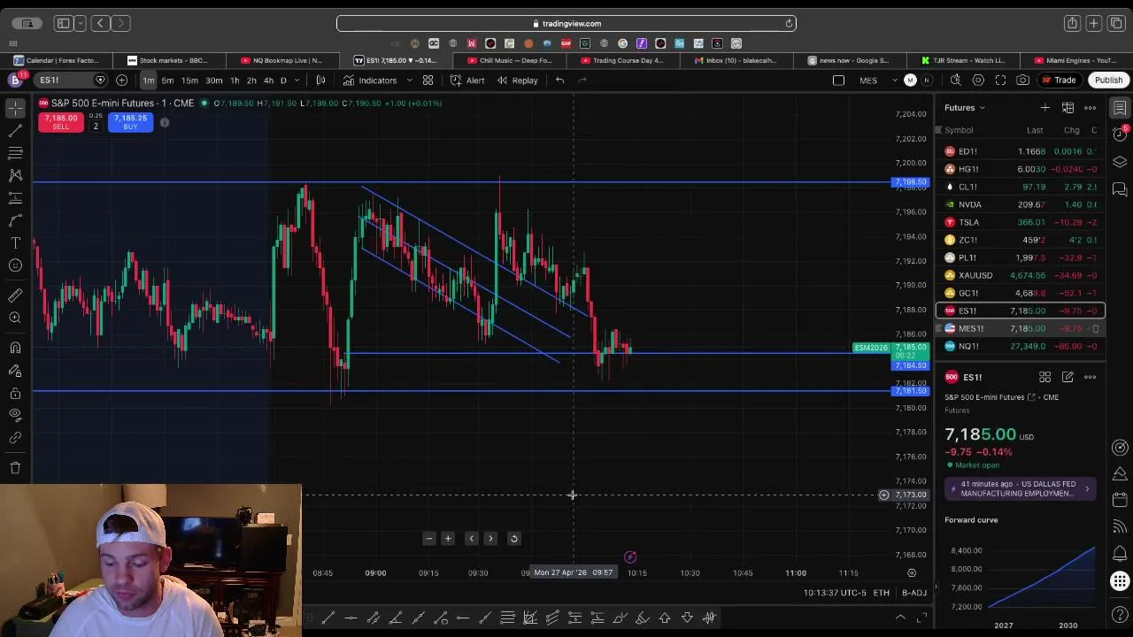
Task: Enter fullscreen chart mode
Action: coord(1000,81)
